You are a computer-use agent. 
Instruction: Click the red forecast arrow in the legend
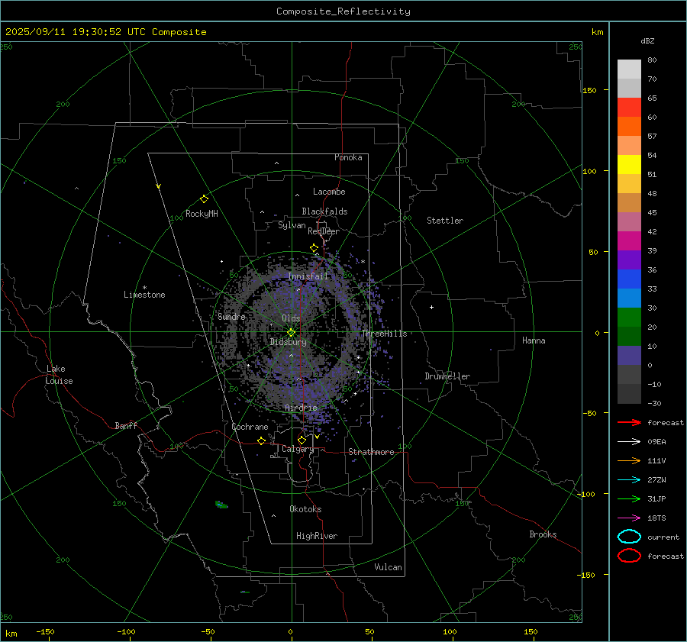pos(629,422)
